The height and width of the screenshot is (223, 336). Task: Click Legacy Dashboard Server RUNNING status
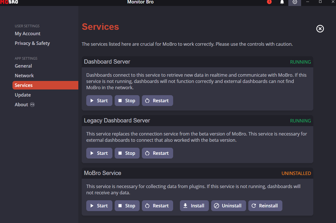[301, 121]
